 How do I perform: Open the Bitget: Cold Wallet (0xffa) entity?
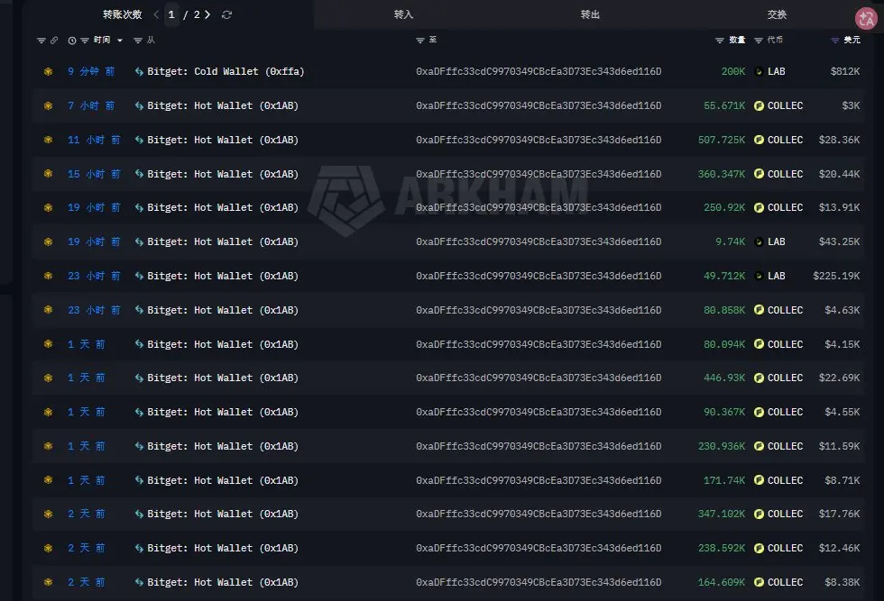click(226, 71)
